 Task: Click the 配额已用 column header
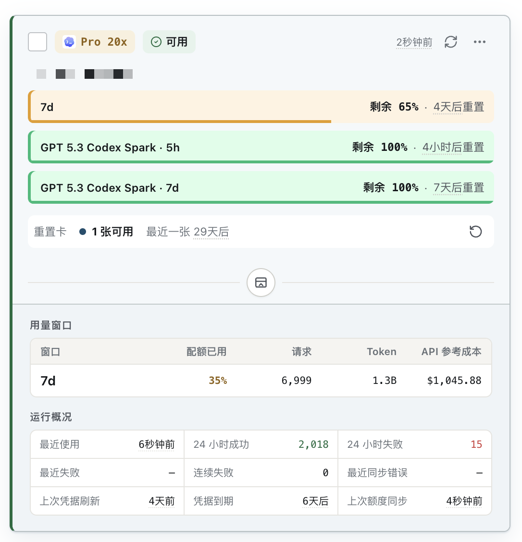[x=207, y=352]
